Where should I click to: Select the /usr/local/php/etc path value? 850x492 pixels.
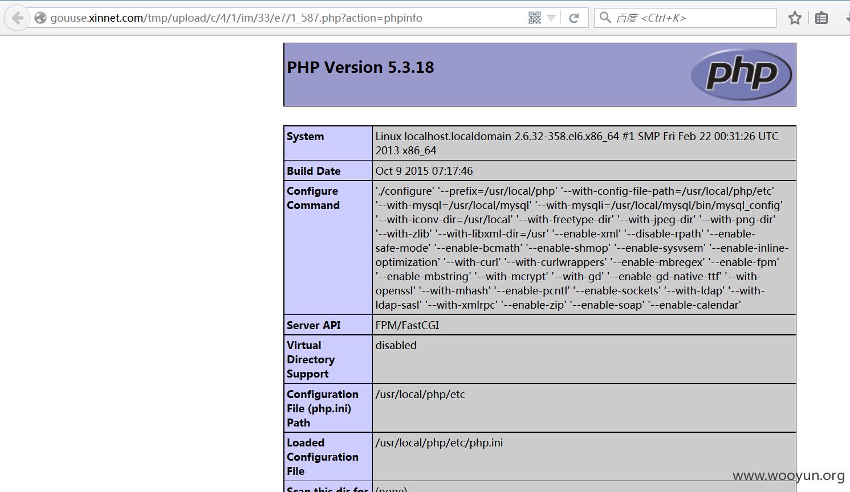point(420,394)
